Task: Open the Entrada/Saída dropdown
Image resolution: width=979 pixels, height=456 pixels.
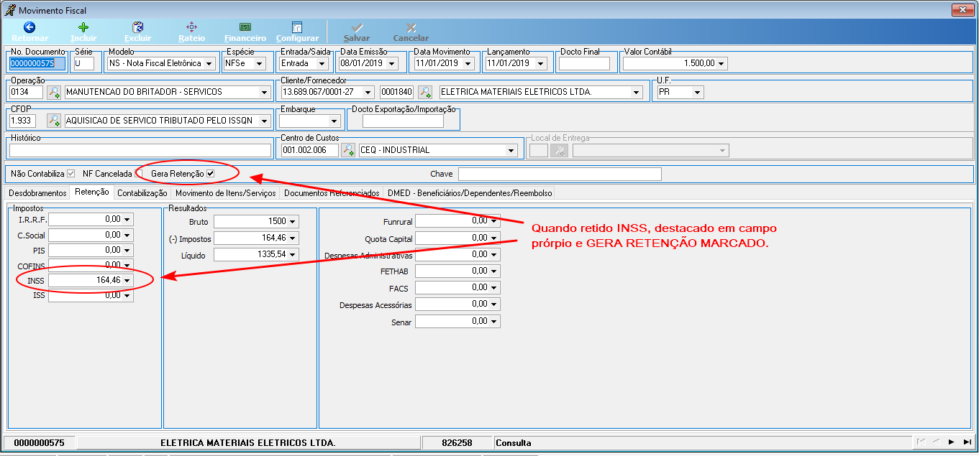Action: (x=323, y=63)
